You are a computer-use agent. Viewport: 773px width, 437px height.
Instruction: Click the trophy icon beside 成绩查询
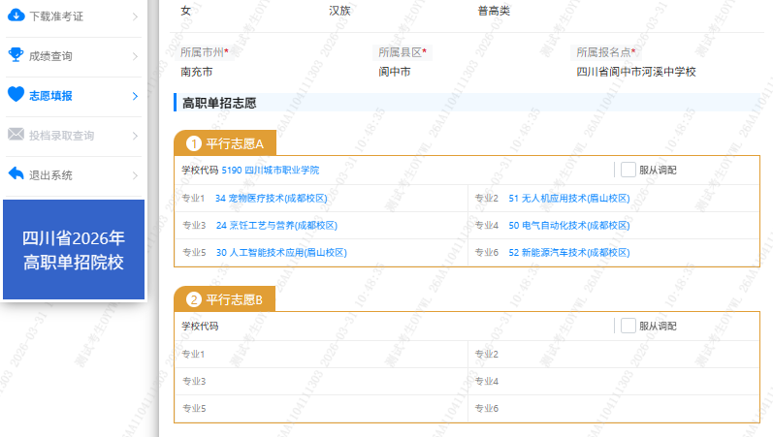click(16, 54)
